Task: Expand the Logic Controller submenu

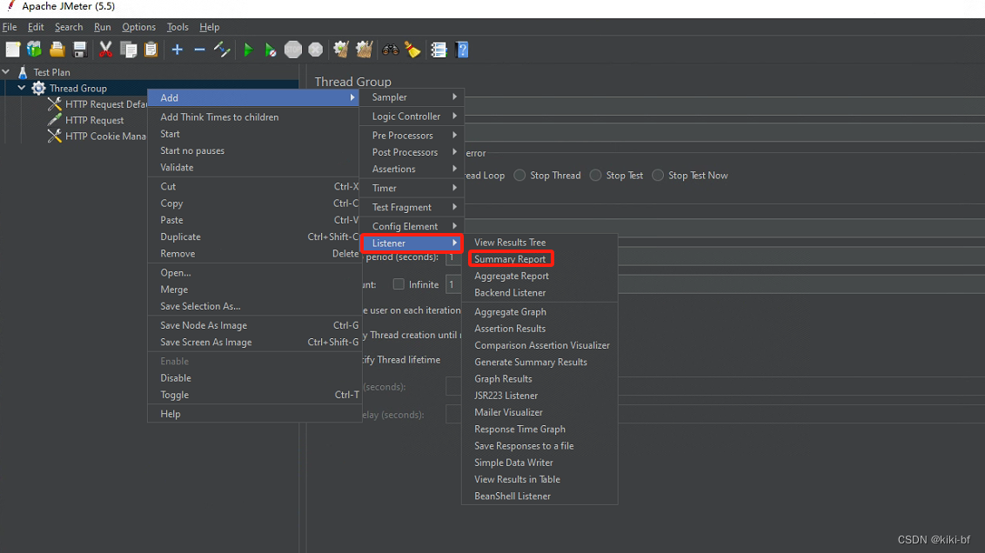Action: point(412,117)
